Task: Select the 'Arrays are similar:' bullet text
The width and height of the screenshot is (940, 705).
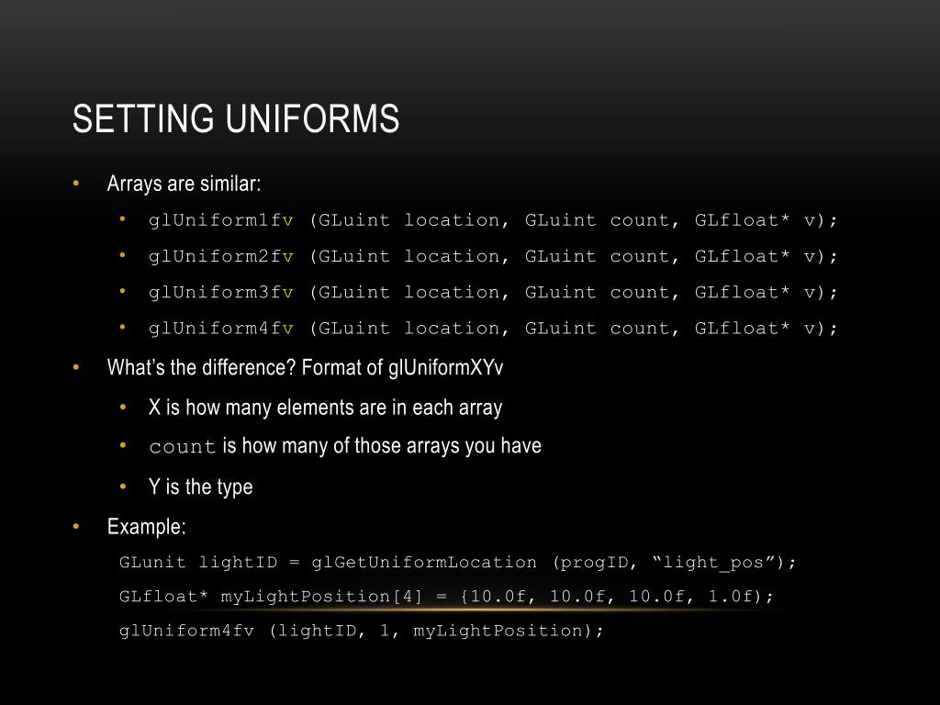Action: (184, 184)
